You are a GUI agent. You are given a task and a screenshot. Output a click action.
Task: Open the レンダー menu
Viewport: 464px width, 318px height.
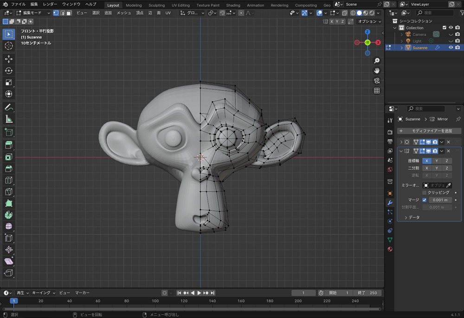click(50, 4)
